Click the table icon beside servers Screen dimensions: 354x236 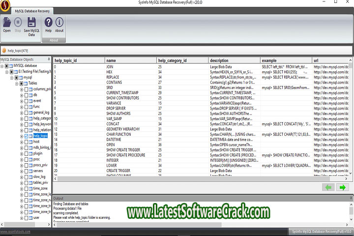click(x=30, y=171)
